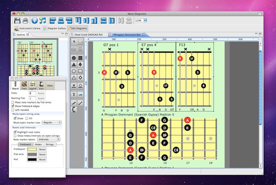Choose the horizontal fretboard diagram tool
Image resolution: width=276 pixels, height=185 pixels.
tap(80, 49)
